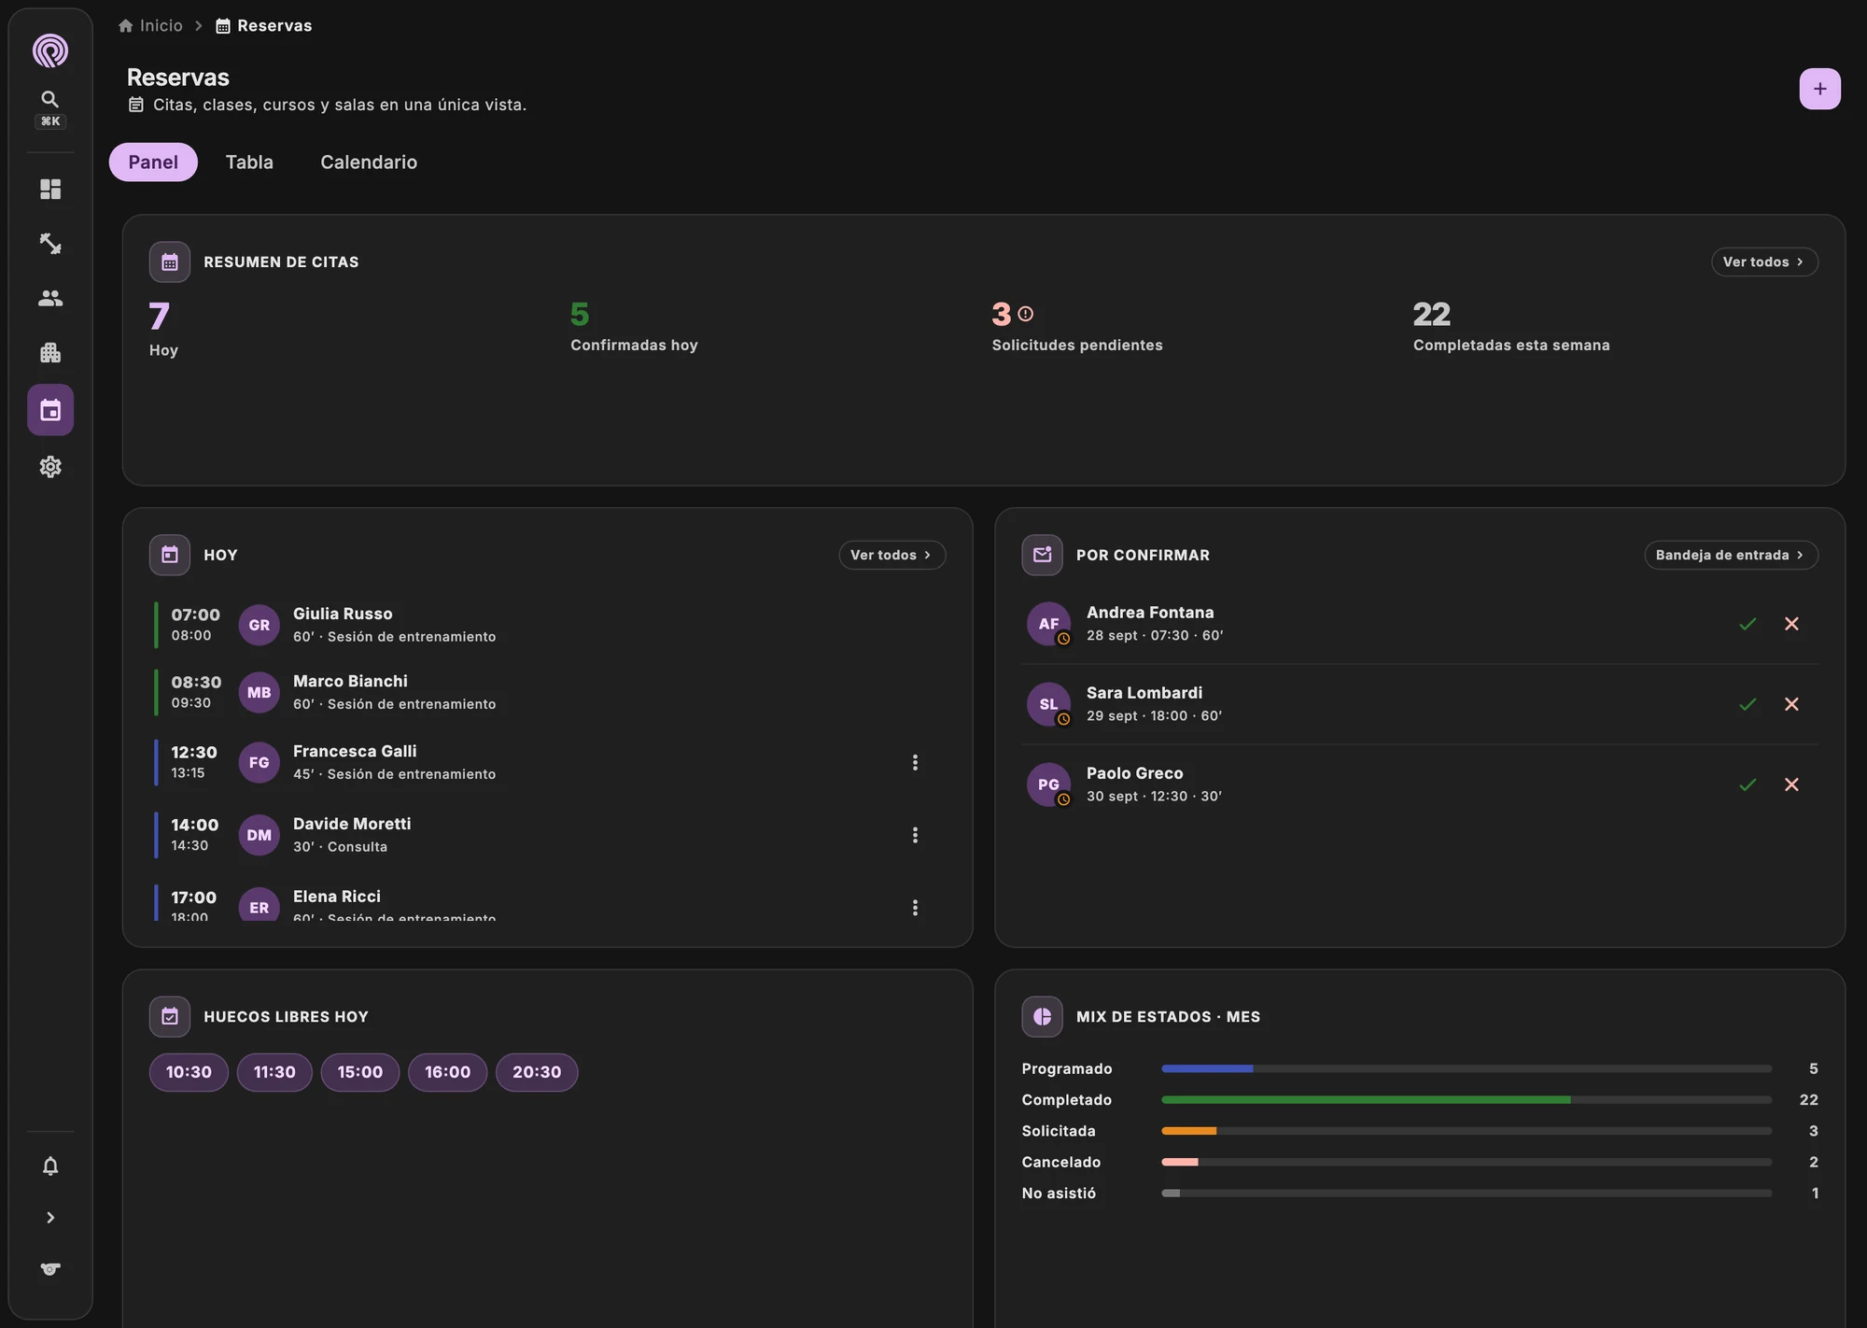Select the 20:30 free slot
Viewport: 1867px width, 1328px height.
(x=537, y=1072)
